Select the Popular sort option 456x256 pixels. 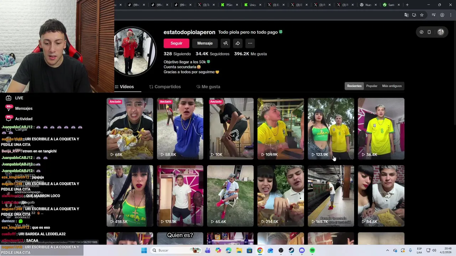[x=372, y=86]
